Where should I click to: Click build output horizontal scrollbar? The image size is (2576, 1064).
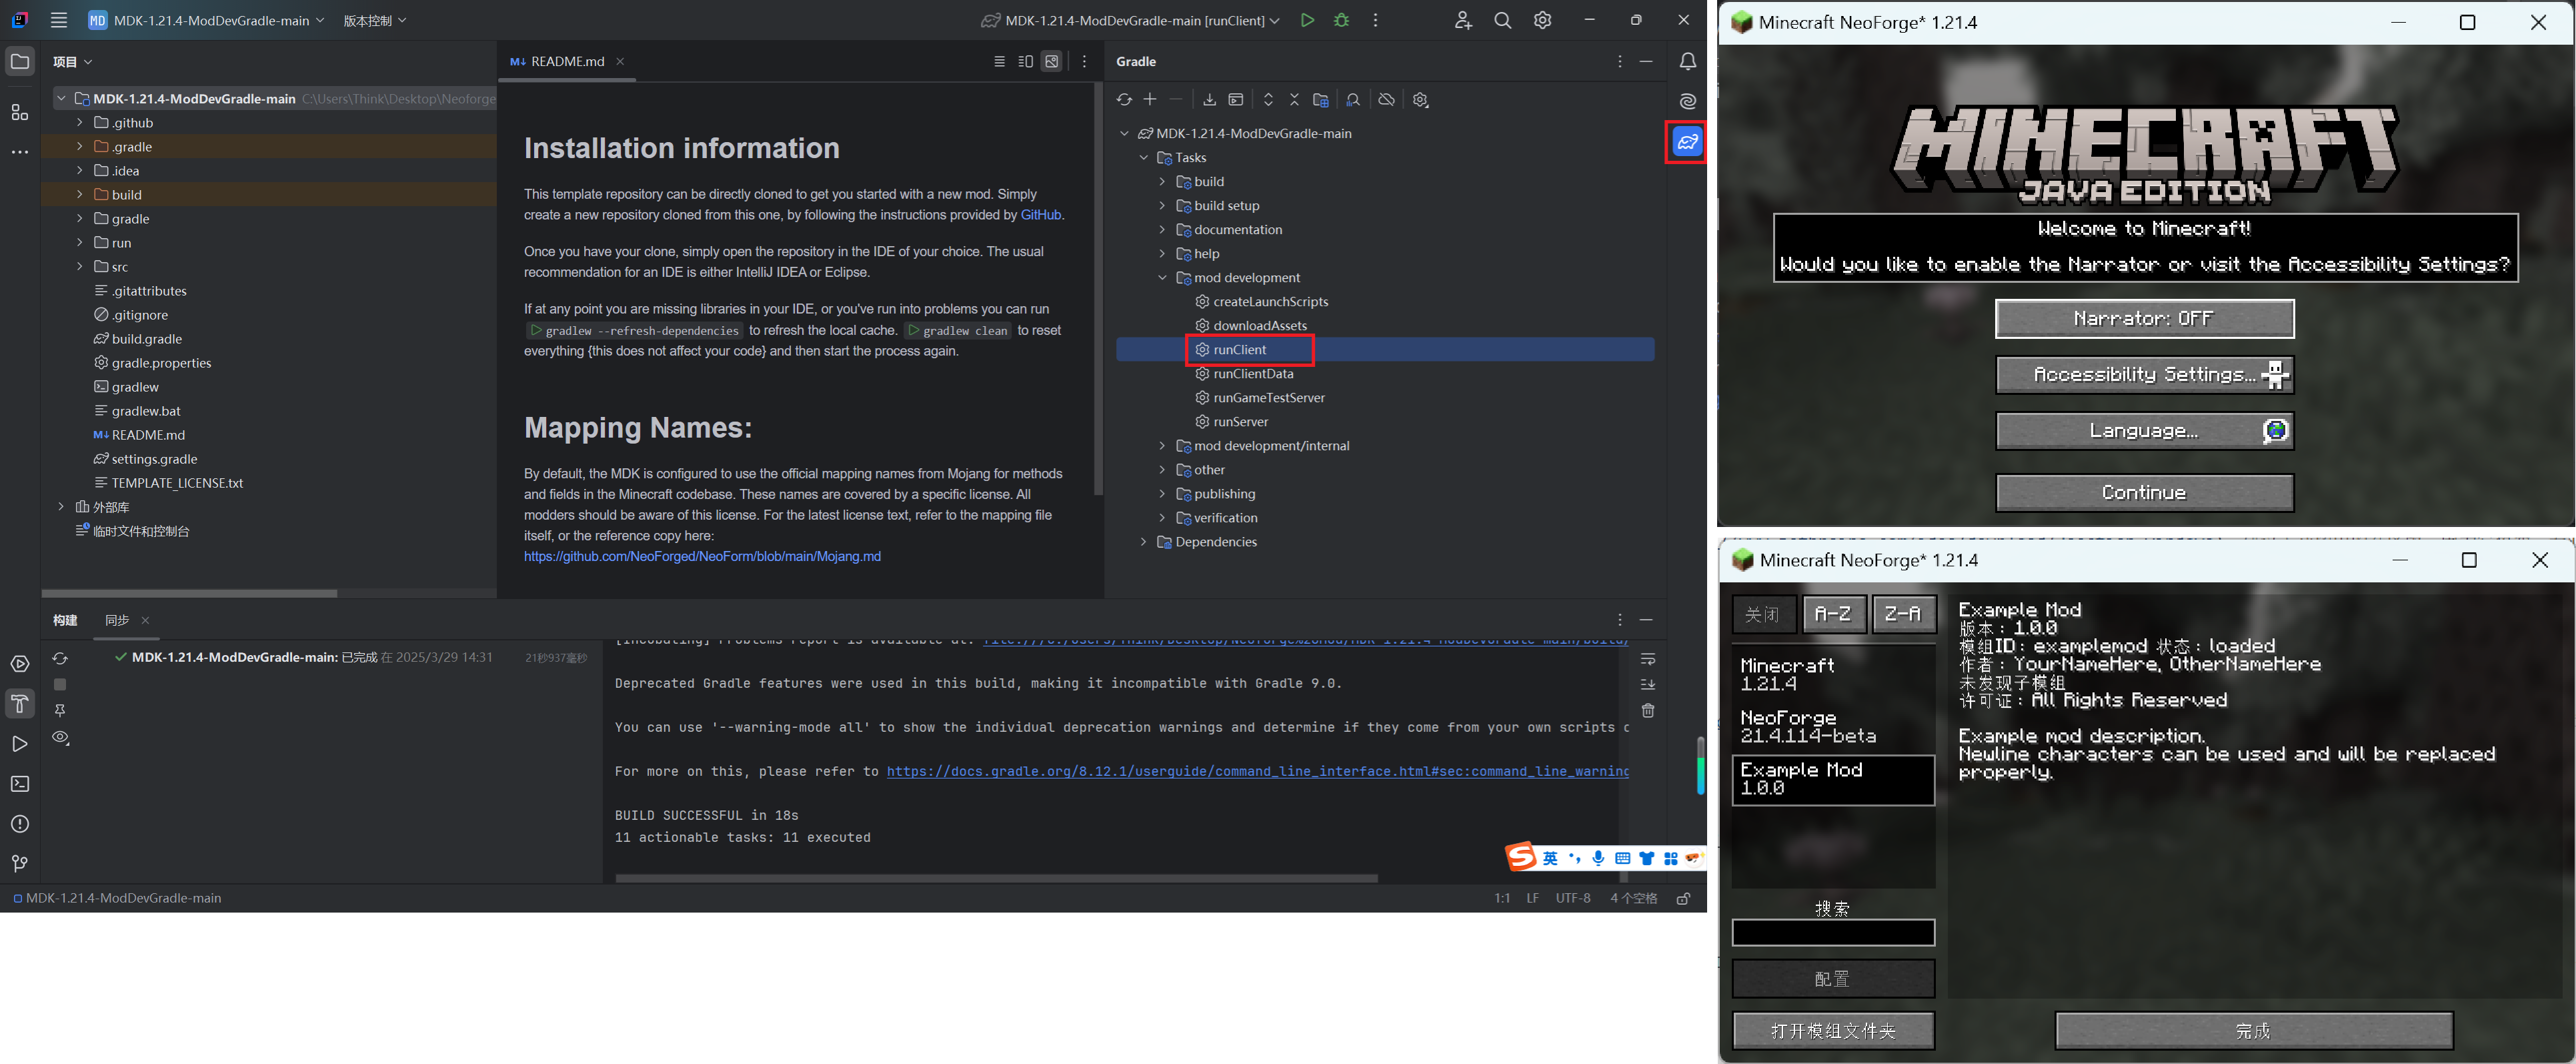996,878
